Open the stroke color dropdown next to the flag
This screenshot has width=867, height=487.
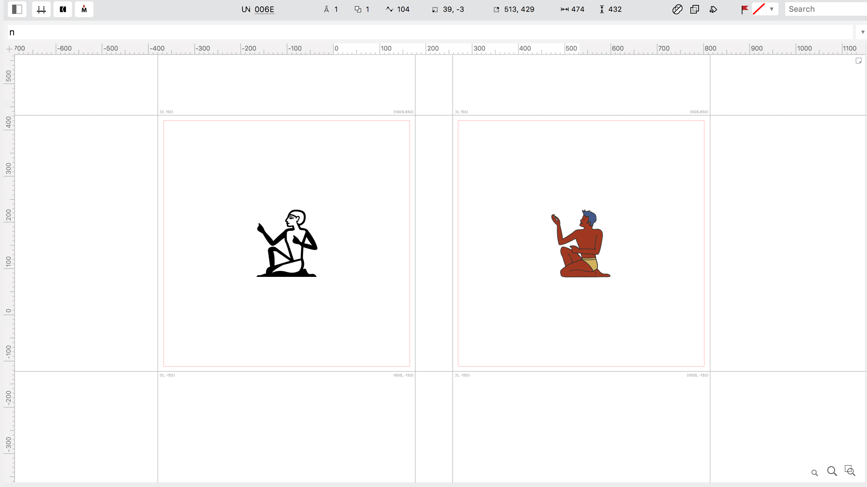coord(772,9)
